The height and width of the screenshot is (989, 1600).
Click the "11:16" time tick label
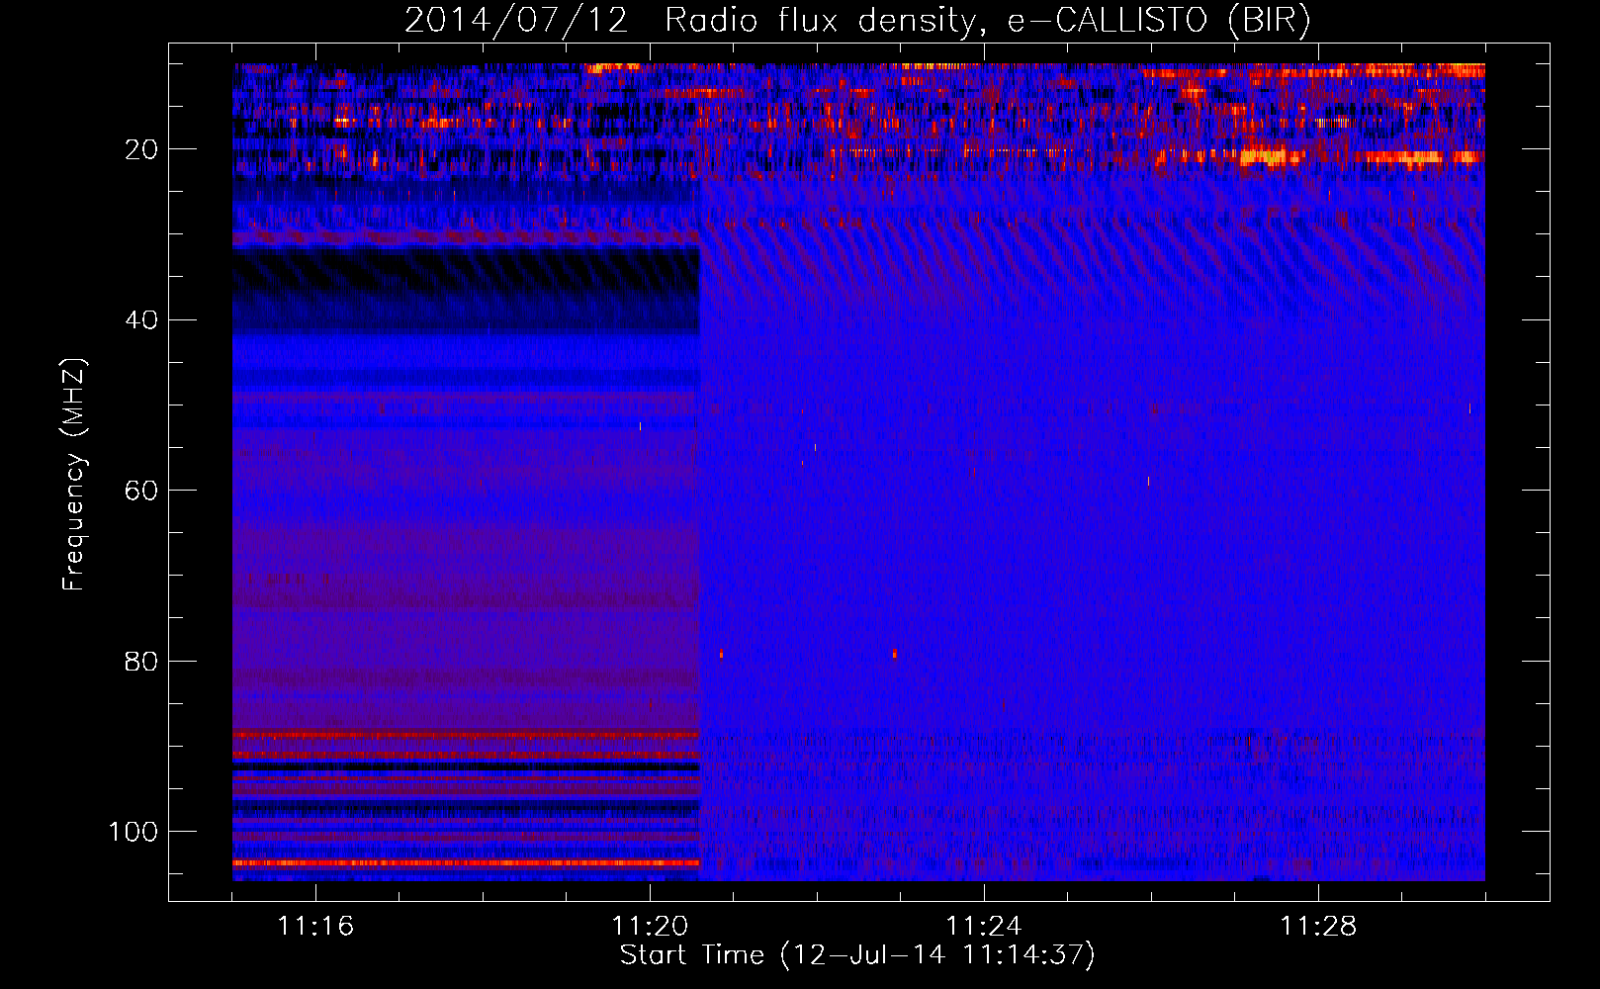click(x=315, y=927)
